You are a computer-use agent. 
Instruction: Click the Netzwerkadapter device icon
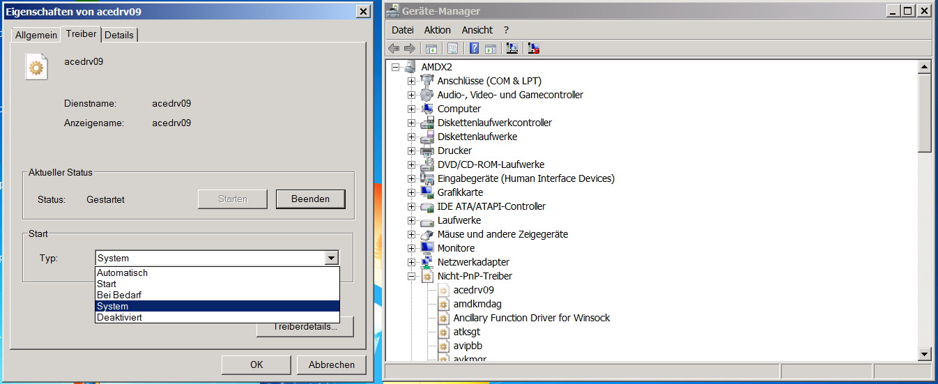(428, 262)
